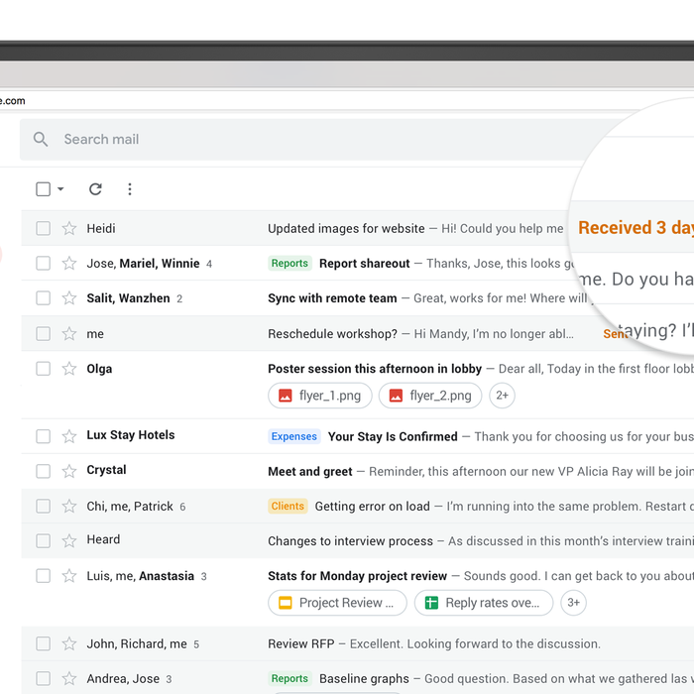Screen dimensions: 694x694
Task: Check the Report shareout email
Action: tap(43, 264)
